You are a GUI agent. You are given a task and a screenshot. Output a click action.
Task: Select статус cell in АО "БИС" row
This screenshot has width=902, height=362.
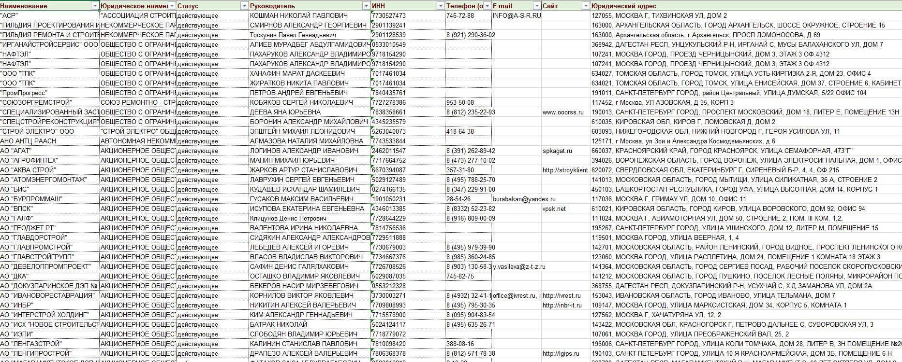(x=212, y=189)
